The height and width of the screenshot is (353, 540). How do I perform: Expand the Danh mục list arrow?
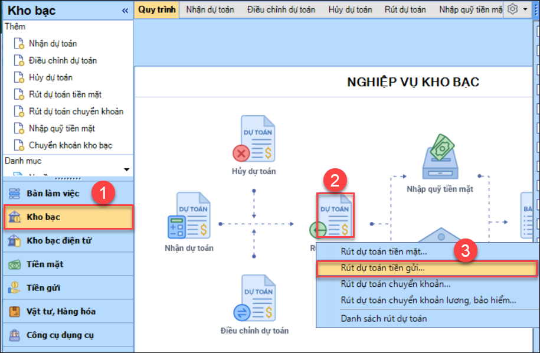point(126,170)
